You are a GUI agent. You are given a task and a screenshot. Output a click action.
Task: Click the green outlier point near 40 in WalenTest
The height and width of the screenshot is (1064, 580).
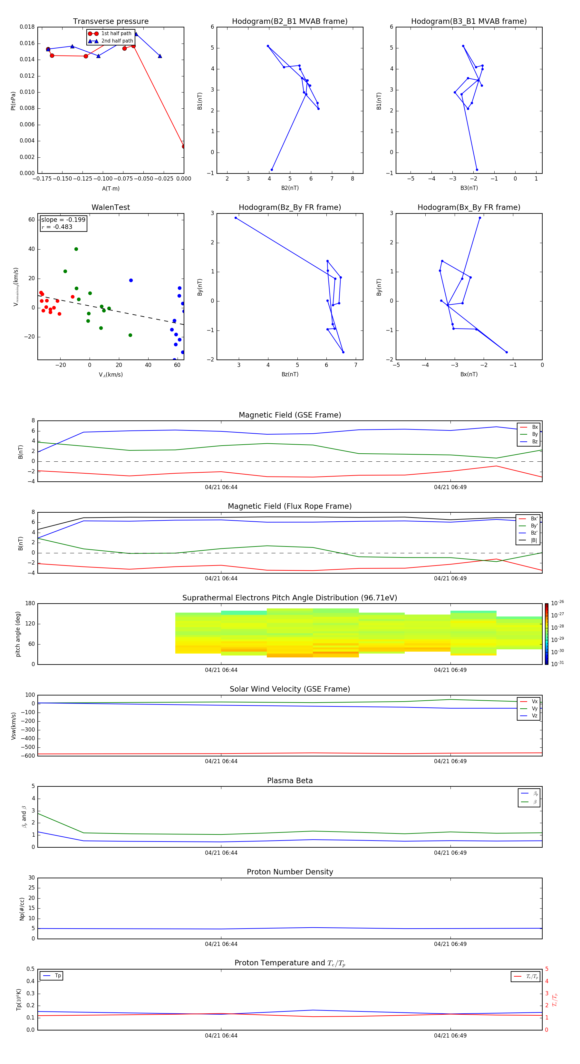click(76, 249)
